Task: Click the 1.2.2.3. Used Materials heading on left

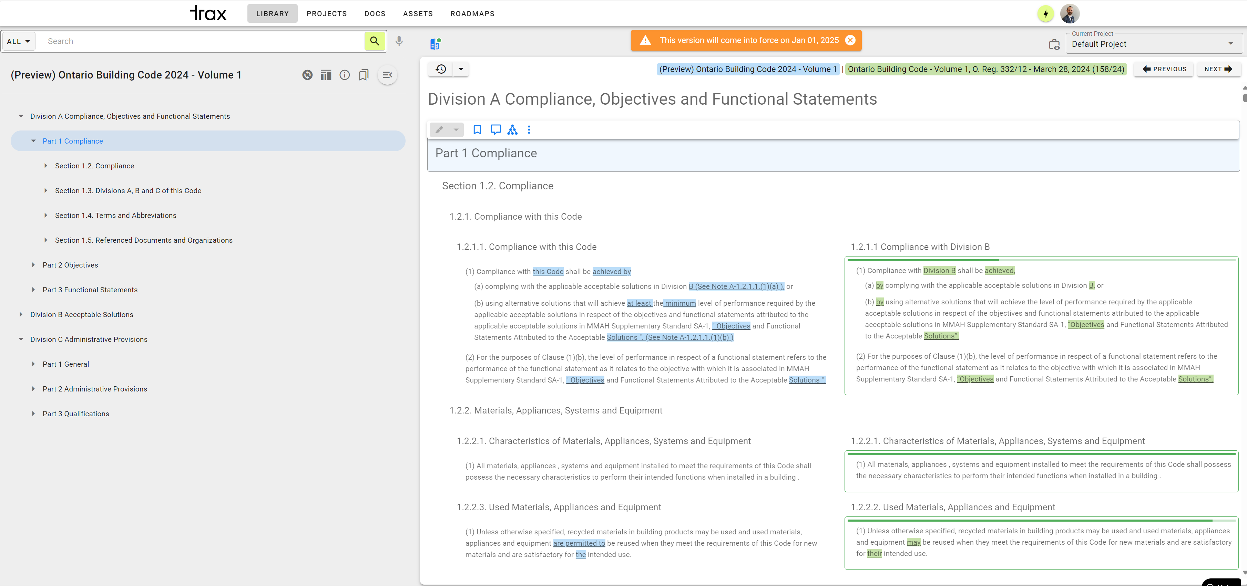Action: click(x=559, y=507)
